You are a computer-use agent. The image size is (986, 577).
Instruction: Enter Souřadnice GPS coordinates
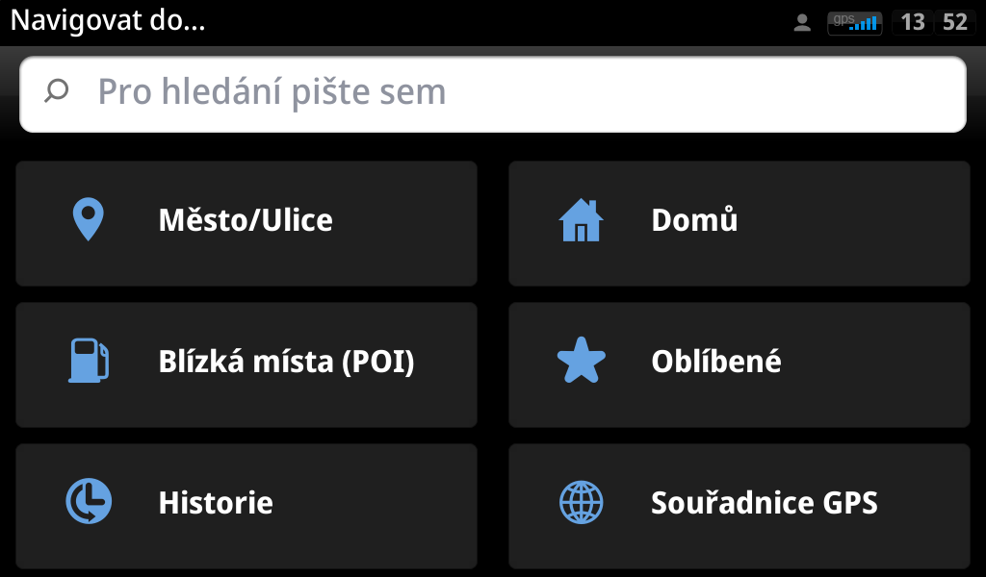[x=765, y=502]
